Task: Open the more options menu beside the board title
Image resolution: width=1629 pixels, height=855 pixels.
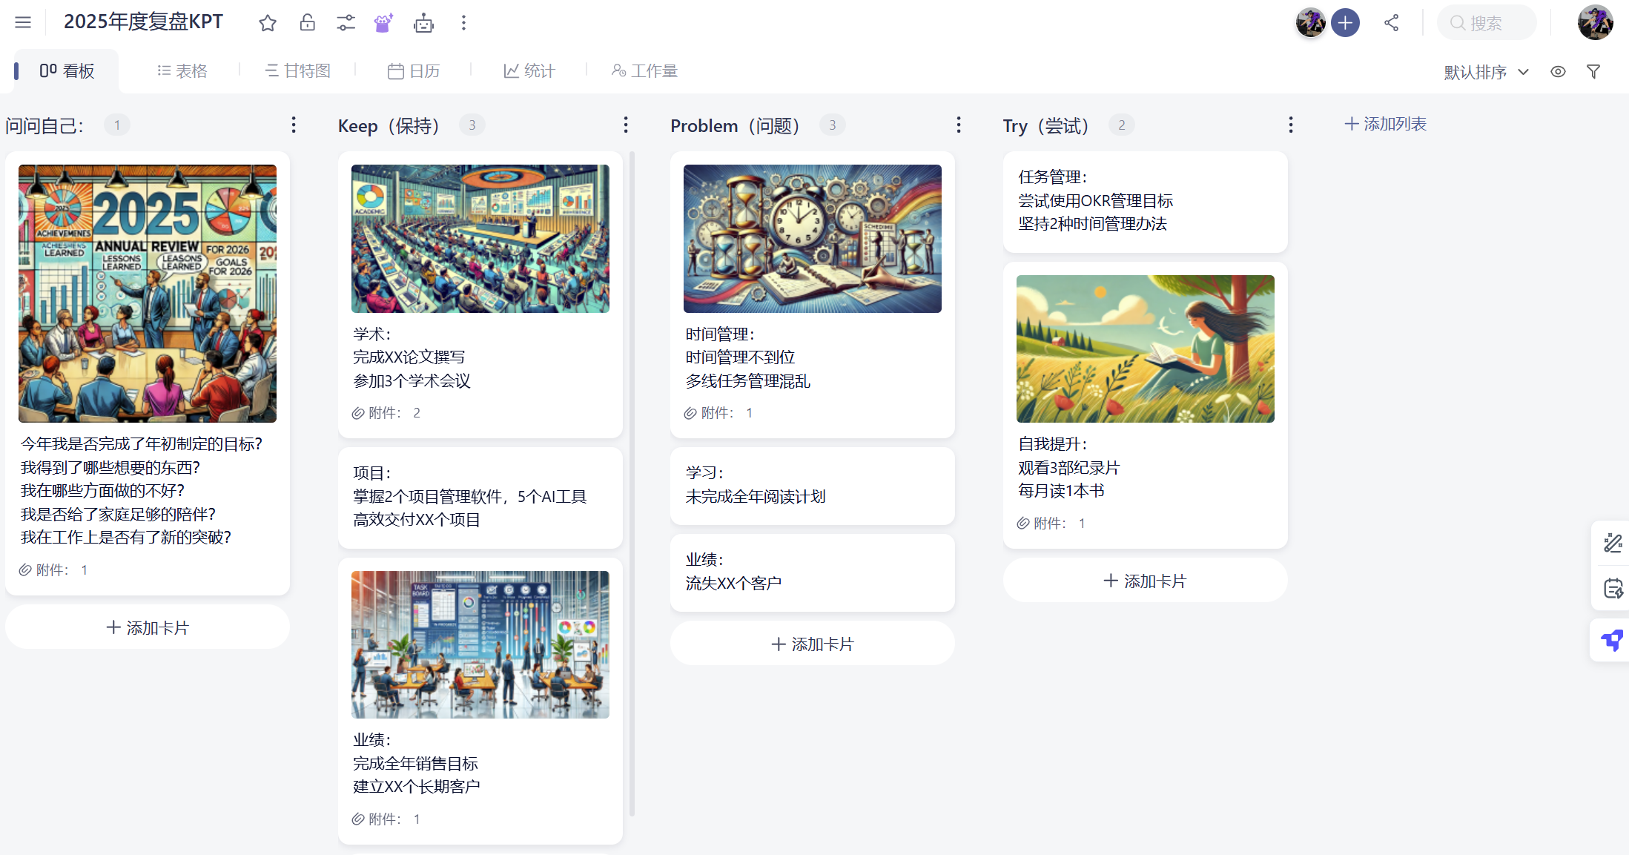Action: (463, 23)
